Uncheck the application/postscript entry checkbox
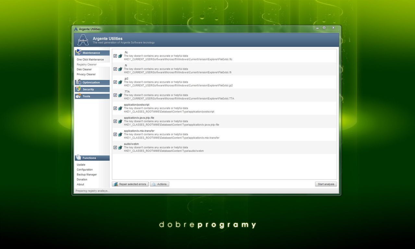The height and width of the screenshot is (249, 415). [115, 108]
